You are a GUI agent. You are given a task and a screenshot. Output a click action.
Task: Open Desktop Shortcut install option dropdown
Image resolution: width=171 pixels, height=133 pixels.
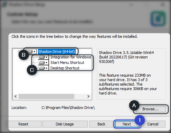tap(44, 68)
